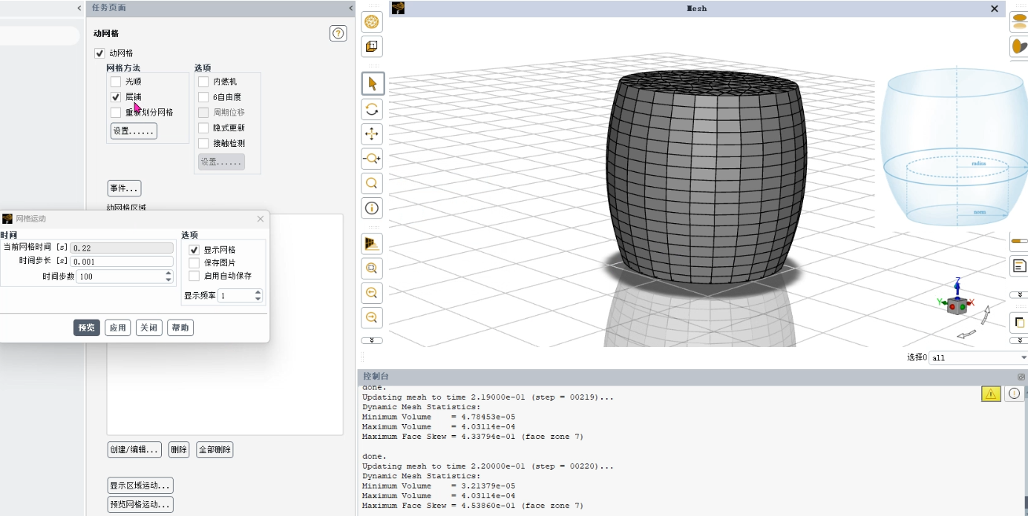Click the next view magnifier icon
Screen dimensions: 1028x516
click(x=373, y=317)
